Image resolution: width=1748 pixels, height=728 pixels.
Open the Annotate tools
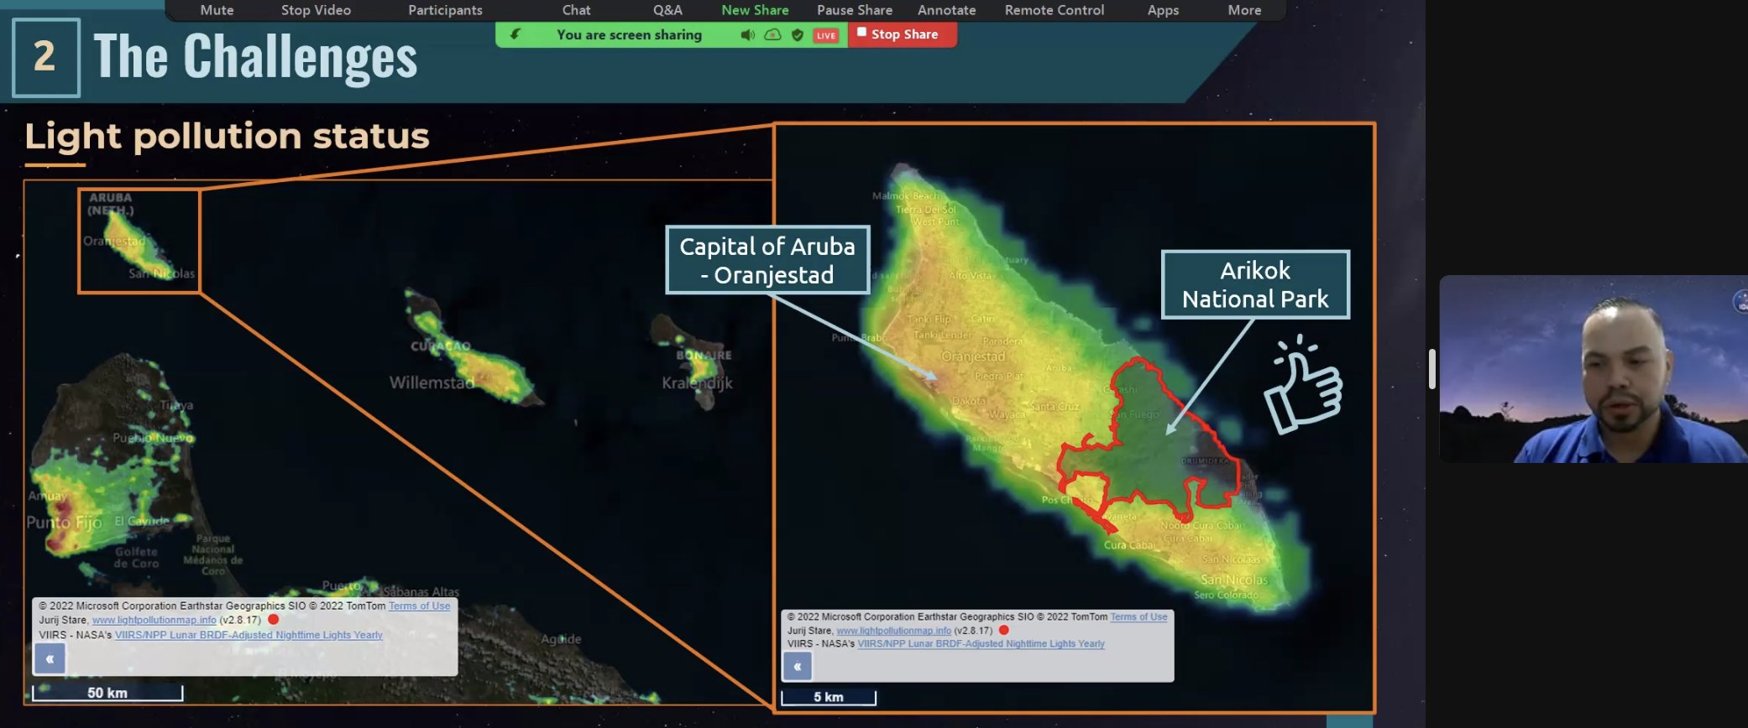click(946, 10)
